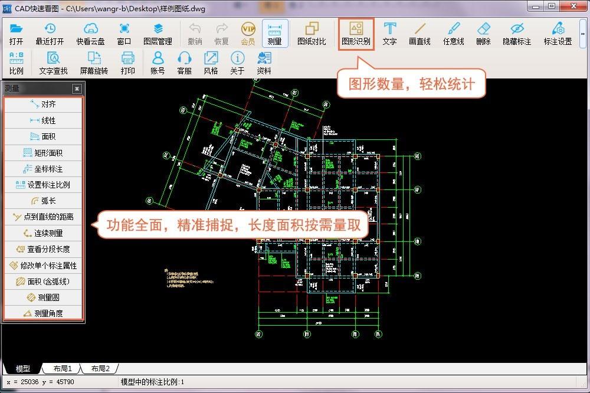This screenshot has height=393, width=590.
Task: Open 文字查找 text search
Action: tap(53, 63)
